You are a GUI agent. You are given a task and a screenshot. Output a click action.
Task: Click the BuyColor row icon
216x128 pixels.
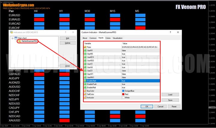click(85, 91)
